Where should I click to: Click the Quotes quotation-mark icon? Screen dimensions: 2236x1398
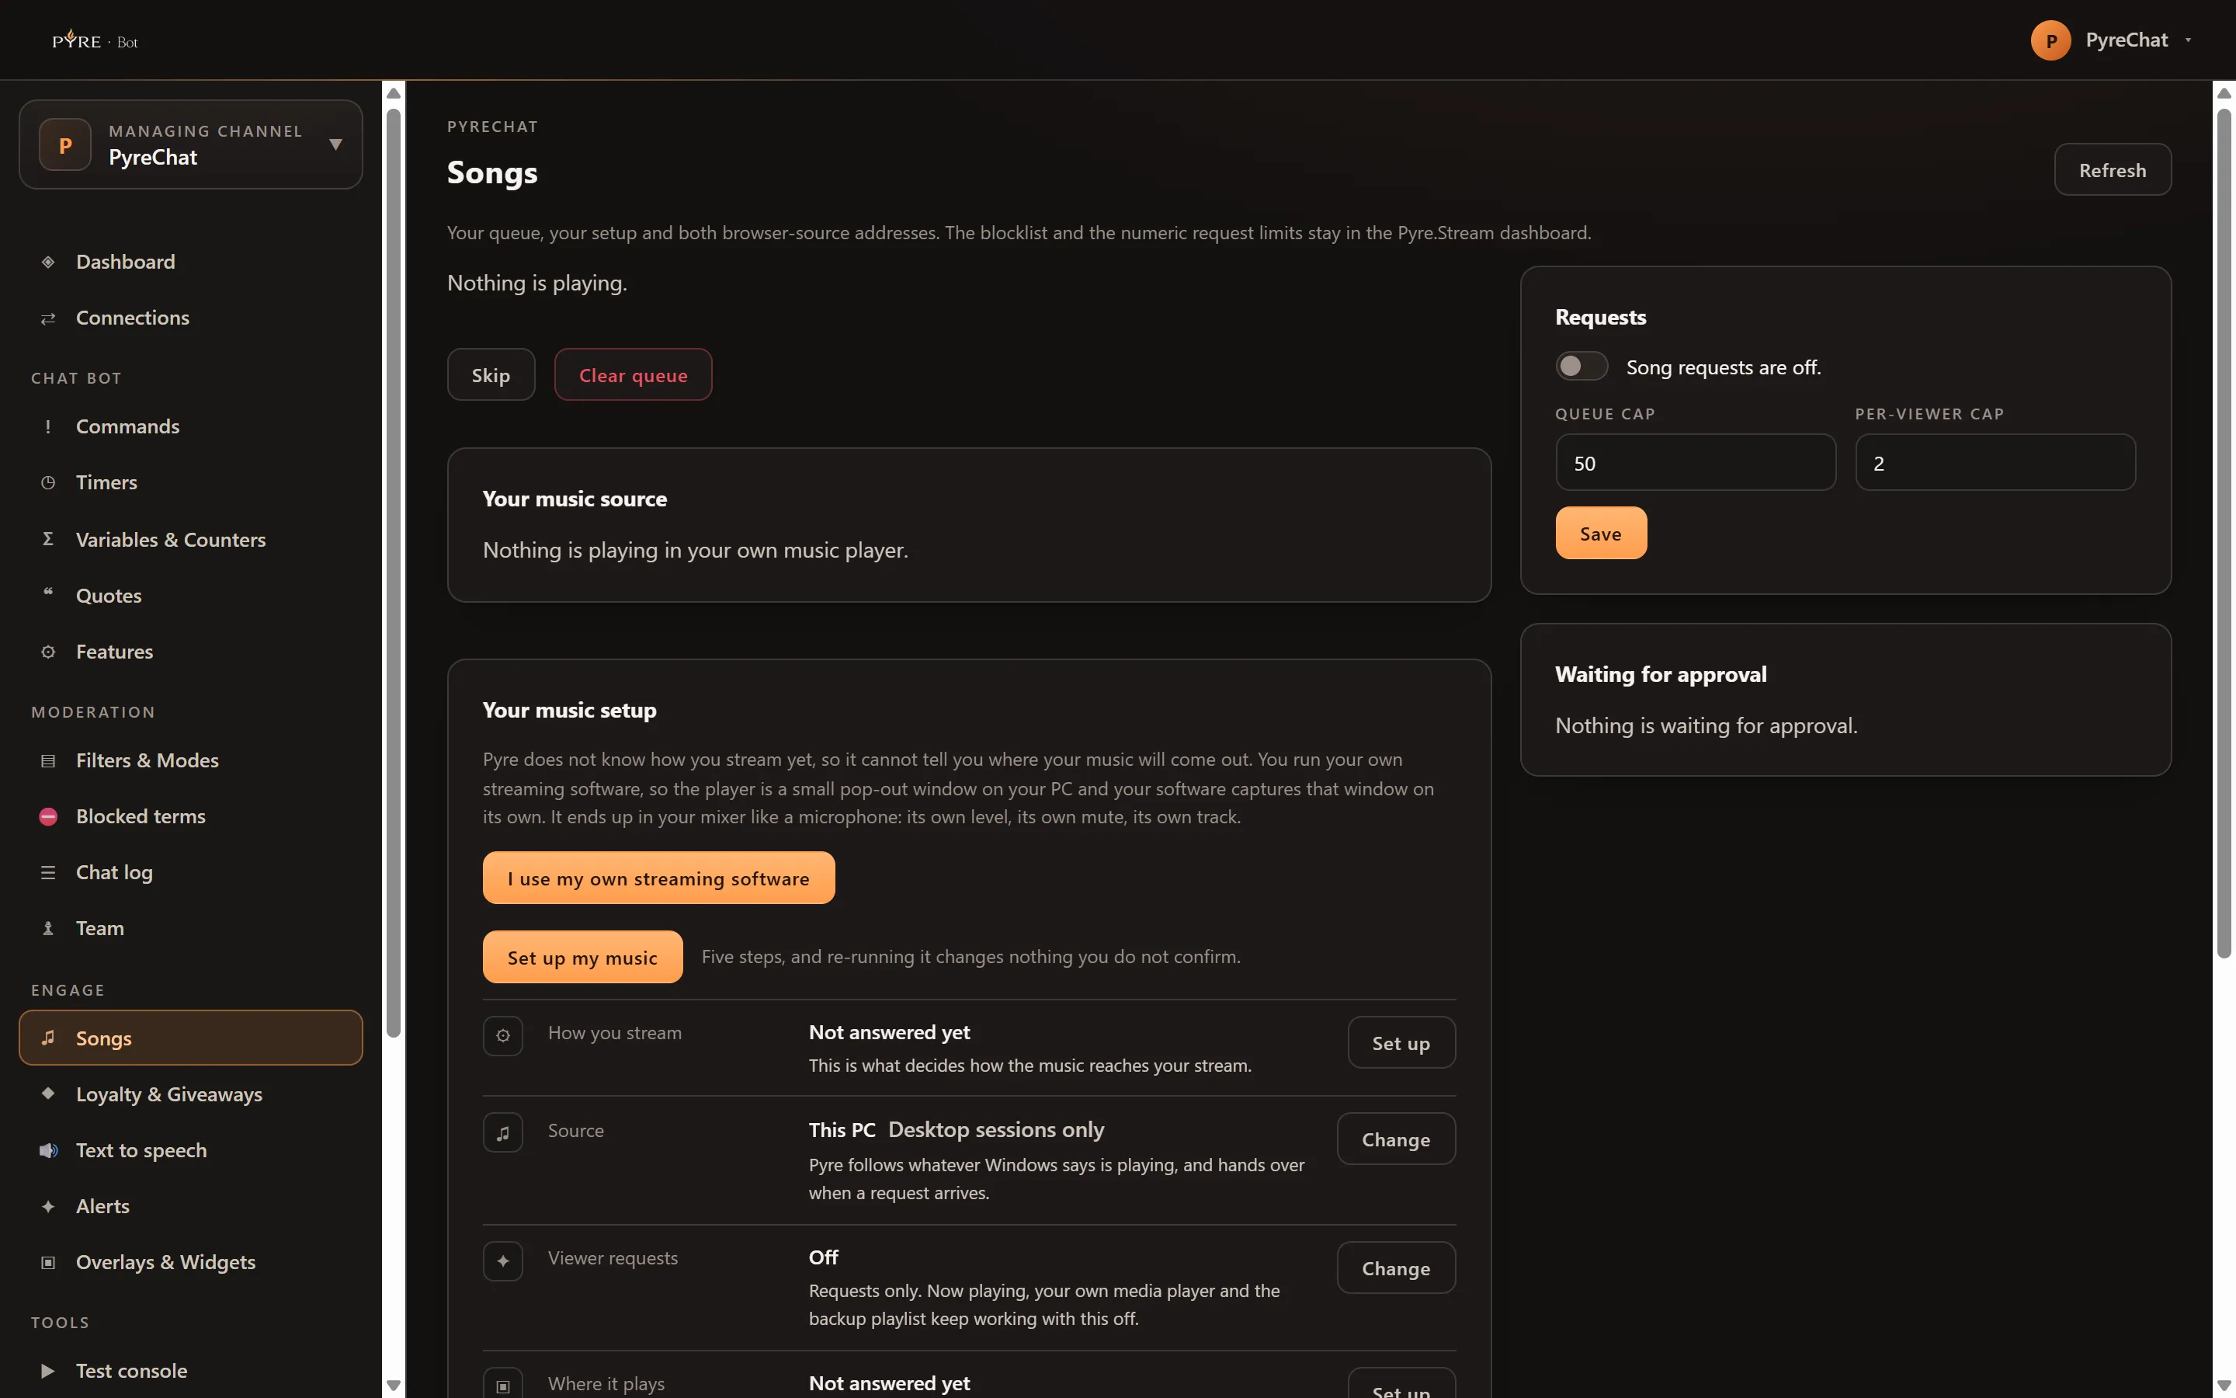(48, 593)
